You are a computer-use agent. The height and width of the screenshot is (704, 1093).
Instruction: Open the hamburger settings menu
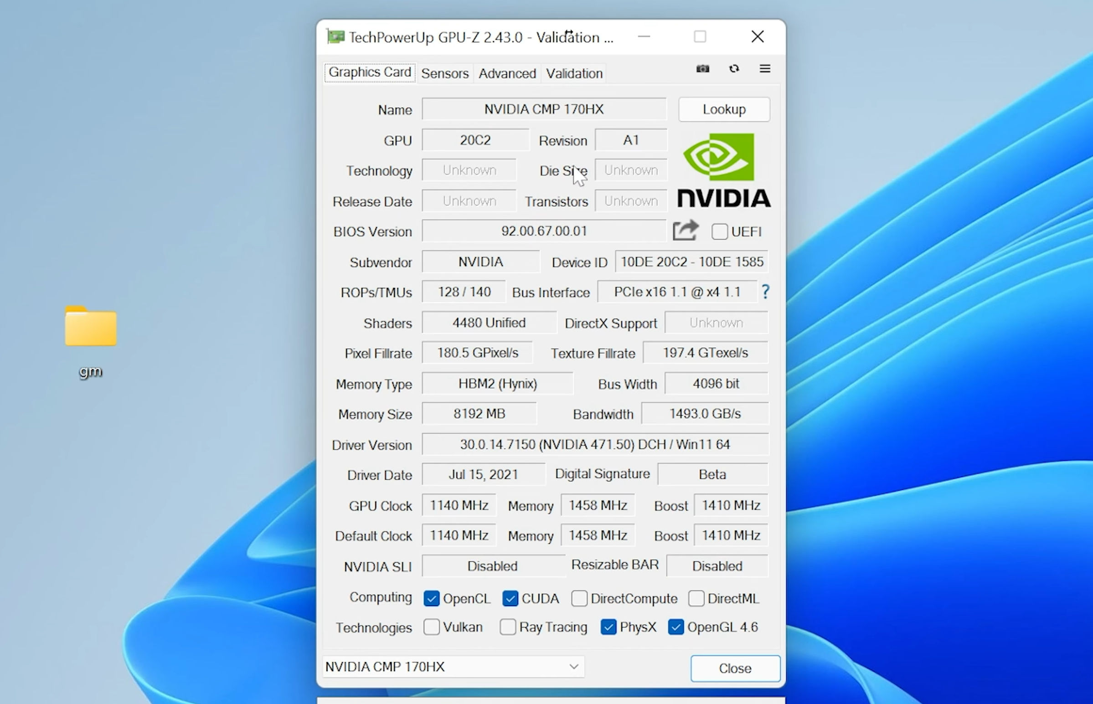[x=765, y=68]
